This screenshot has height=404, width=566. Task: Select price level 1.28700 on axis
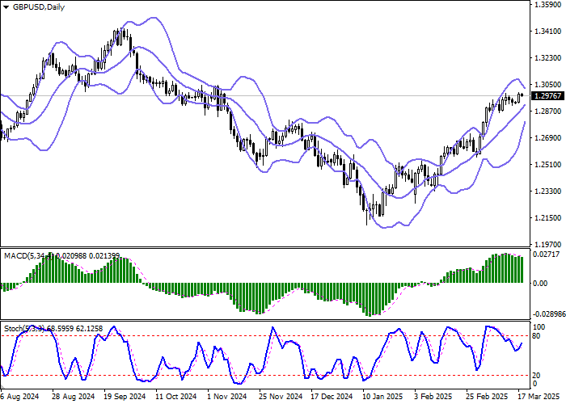(x=547, y=112)
